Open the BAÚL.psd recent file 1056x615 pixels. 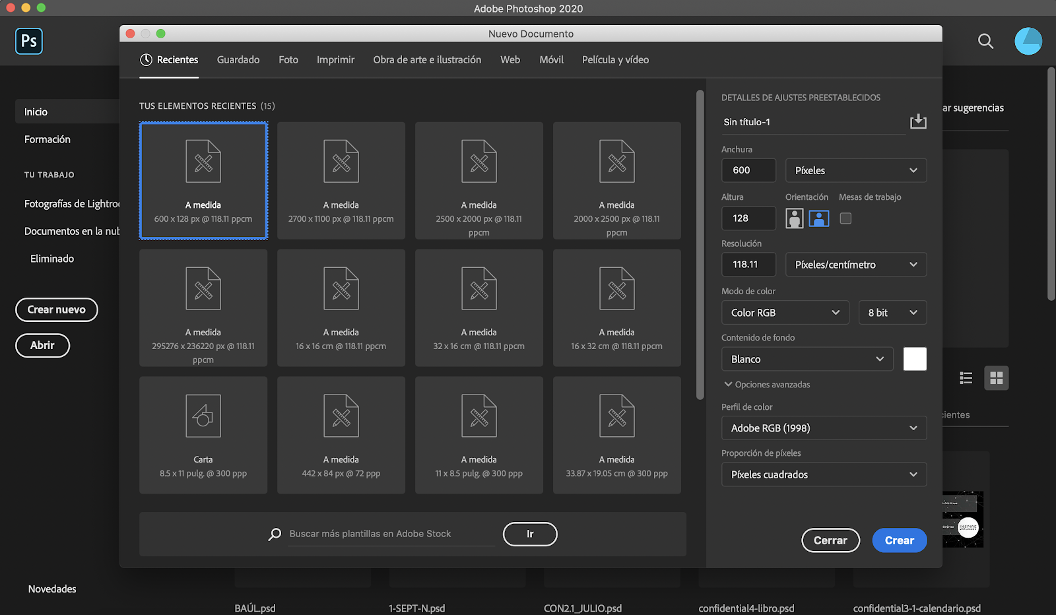click(255, 608)
